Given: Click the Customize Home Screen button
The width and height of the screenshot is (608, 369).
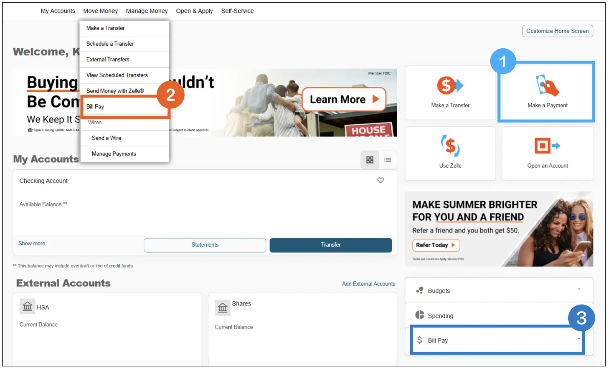Looking at the screenshot, I should point(557,31).
